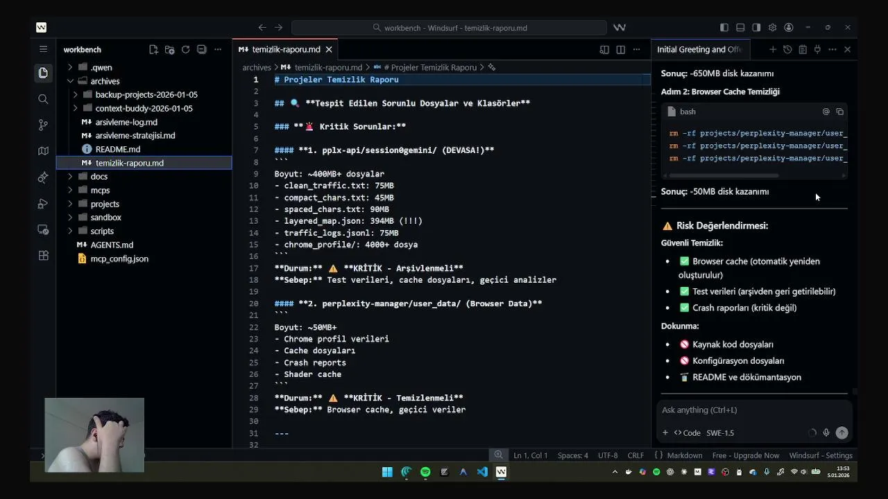Go forward with the navigation arrow
This screenshot has width=888, height=499.
point(278,27)
